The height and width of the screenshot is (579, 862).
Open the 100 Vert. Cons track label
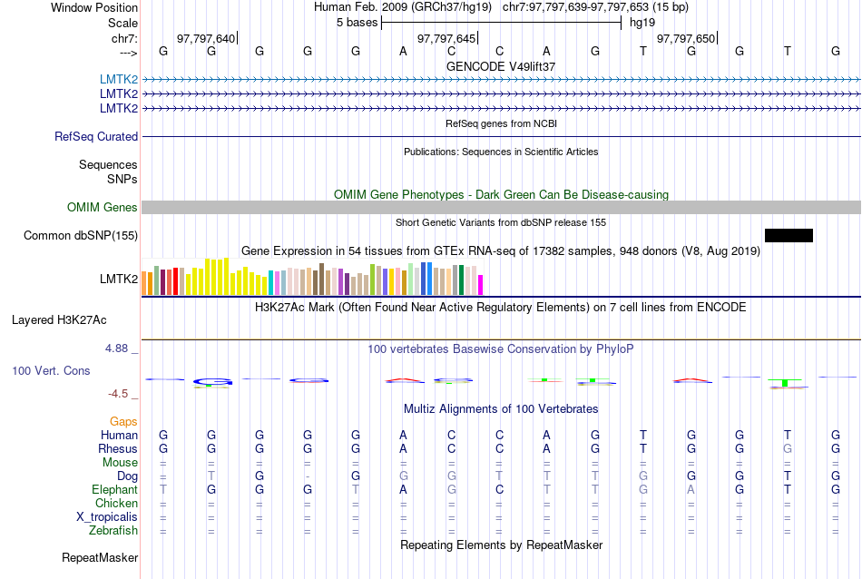[x=51, y=370]
